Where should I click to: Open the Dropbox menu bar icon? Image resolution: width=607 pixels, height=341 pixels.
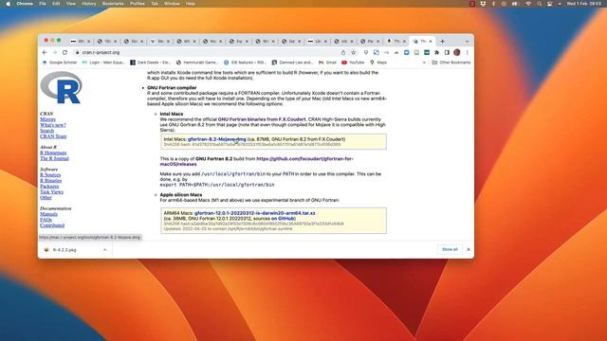pos(483,4)
